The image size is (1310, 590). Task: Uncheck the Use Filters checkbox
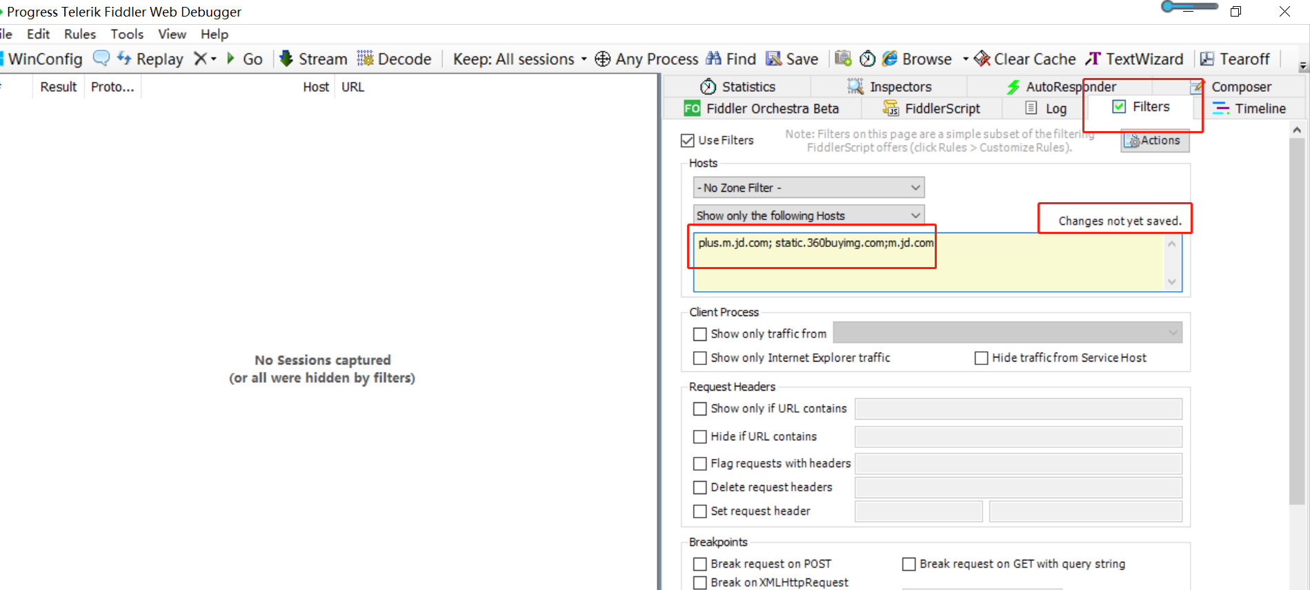tap(687, 140)
